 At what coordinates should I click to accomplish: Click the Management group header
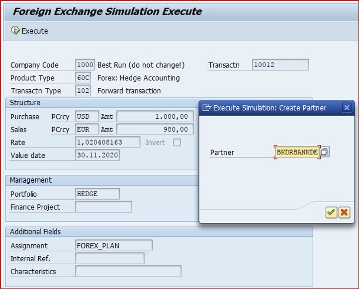pos(31,180)
